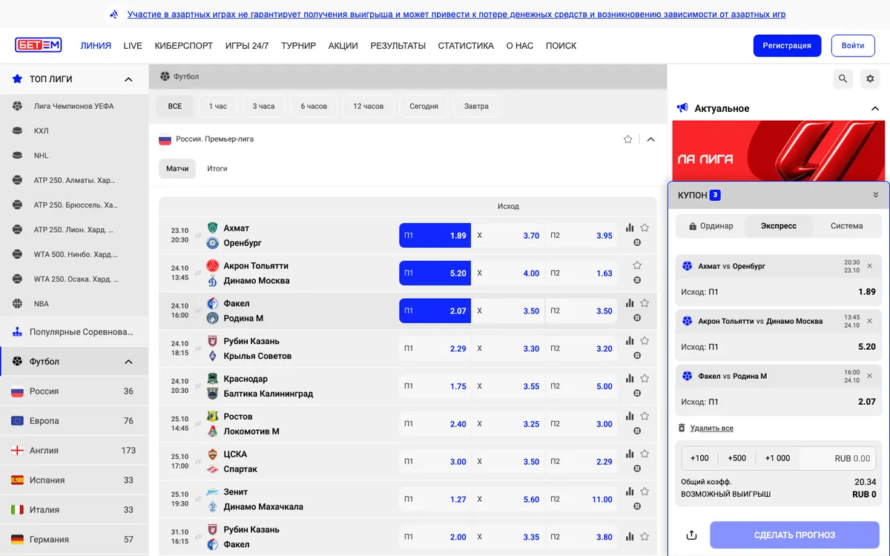This screenshot has height=556, width=890.
Task: Collapse the Russia Premier League block
Action: 651,139
